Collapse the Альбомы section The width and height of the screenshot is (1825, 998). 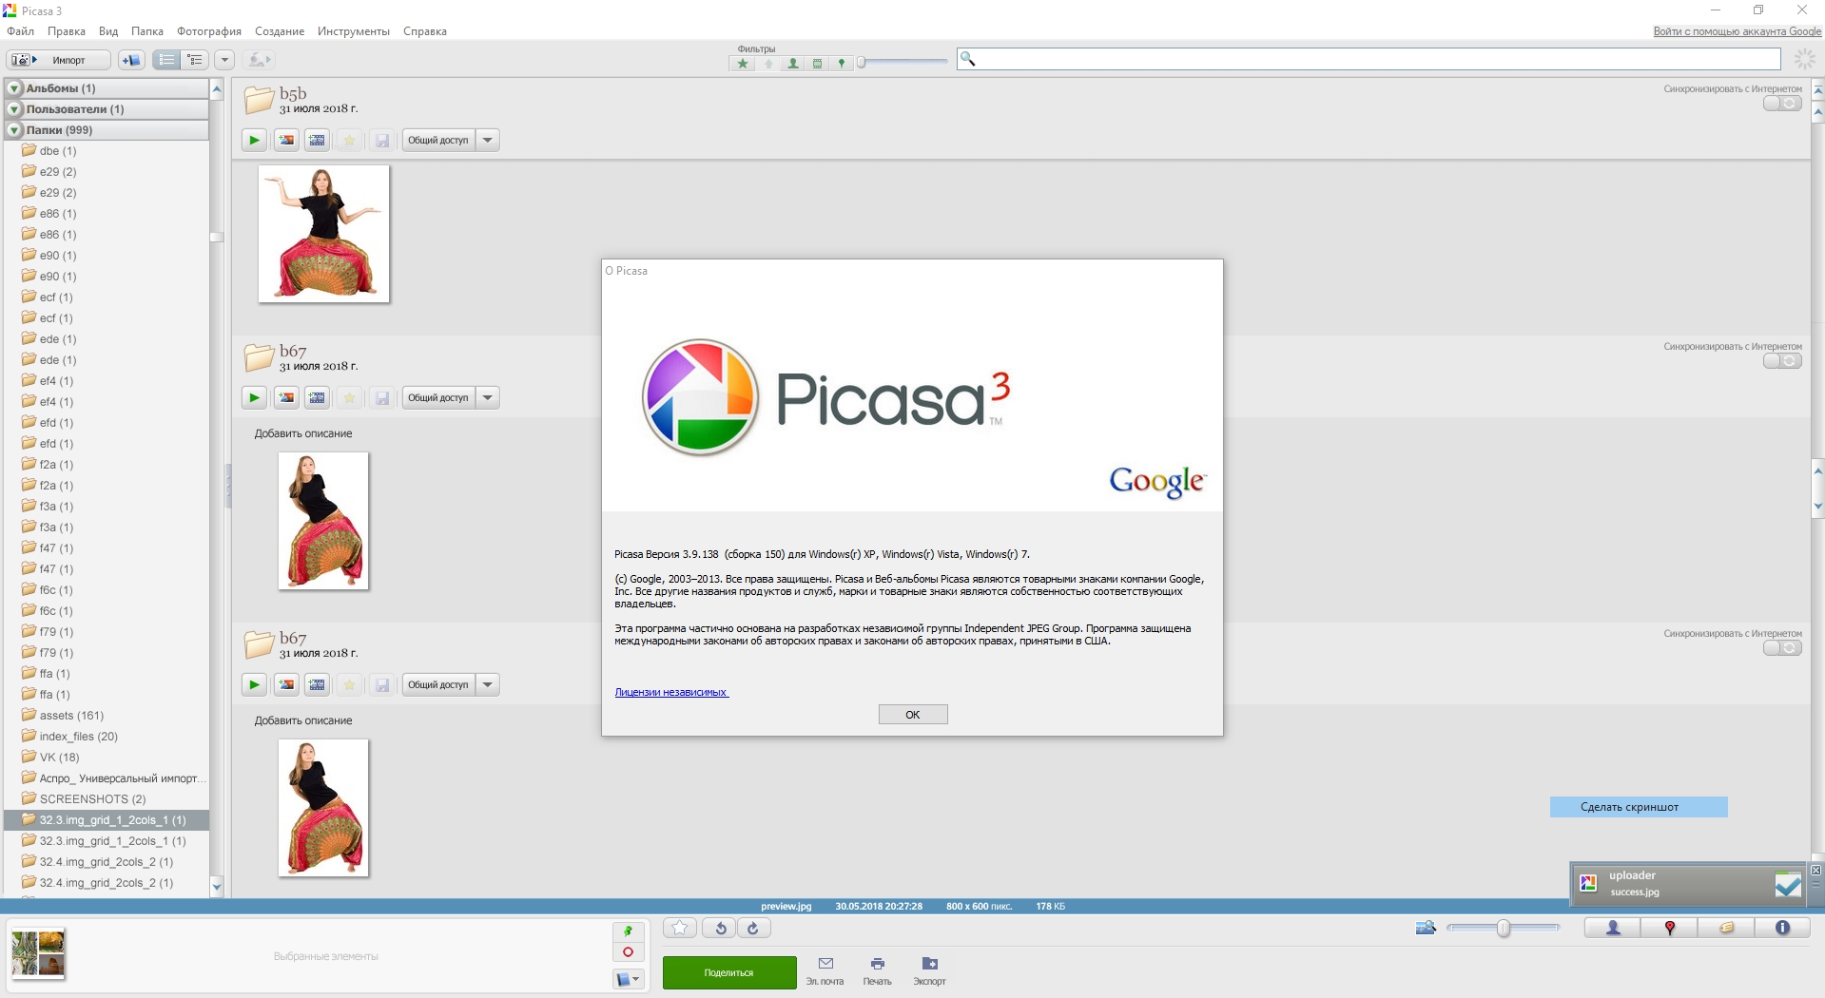click(14, 88)
